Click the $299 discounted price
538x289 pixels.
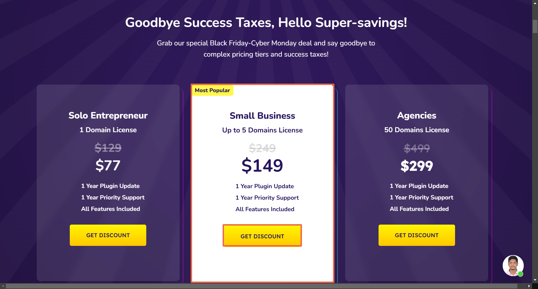point(417,166)
